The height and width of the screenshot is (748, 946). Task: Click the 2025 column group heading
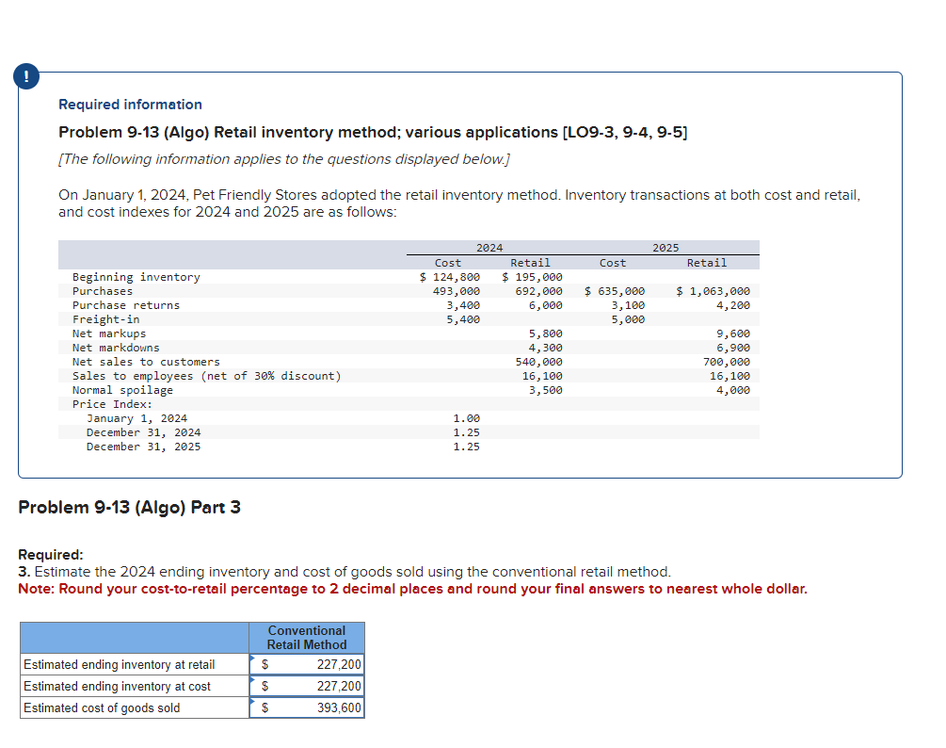[x=665, y=248]
